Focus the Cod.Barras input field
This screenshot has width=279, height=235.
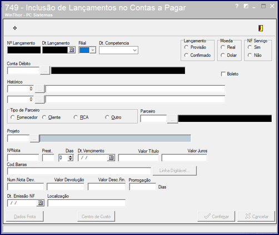pos(79,171)
